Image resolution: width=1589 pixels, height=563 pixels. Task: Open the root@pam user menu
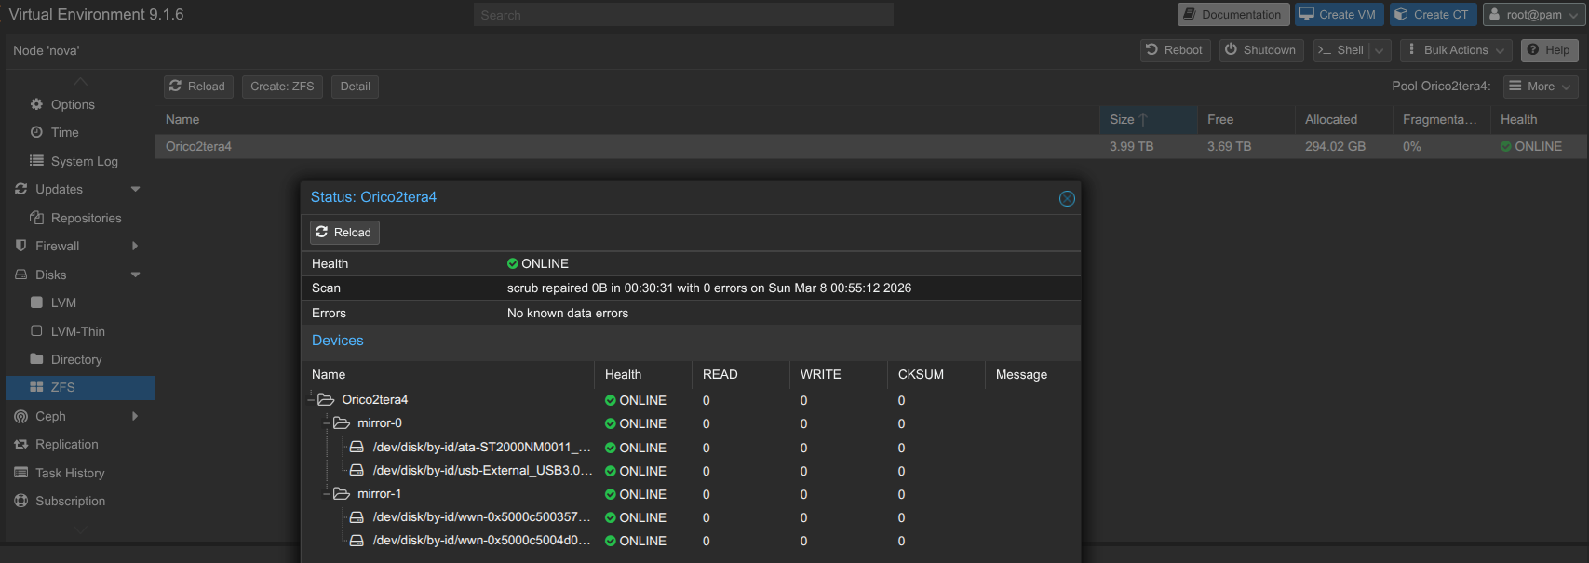1534,15
